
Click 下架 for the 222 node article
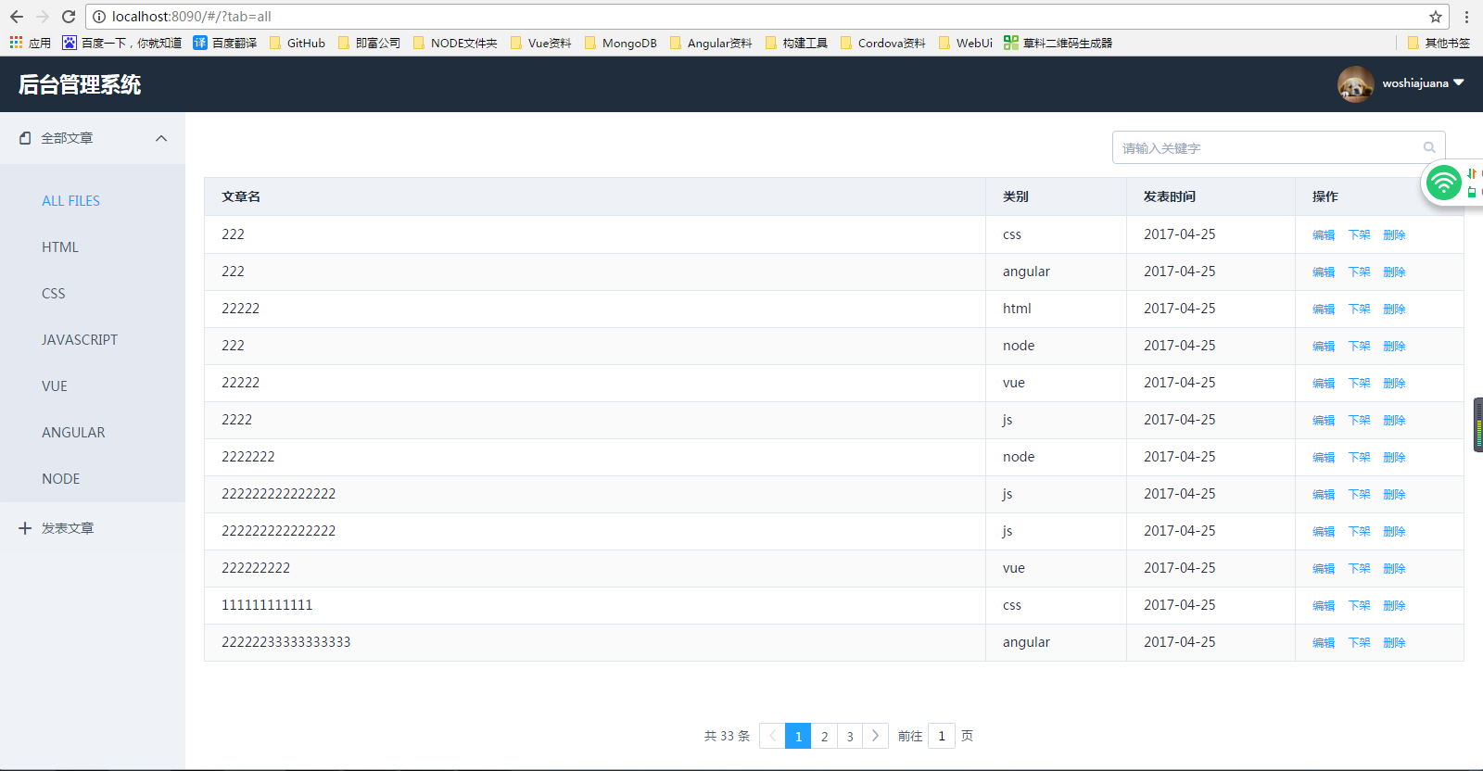pos(1359,347)
